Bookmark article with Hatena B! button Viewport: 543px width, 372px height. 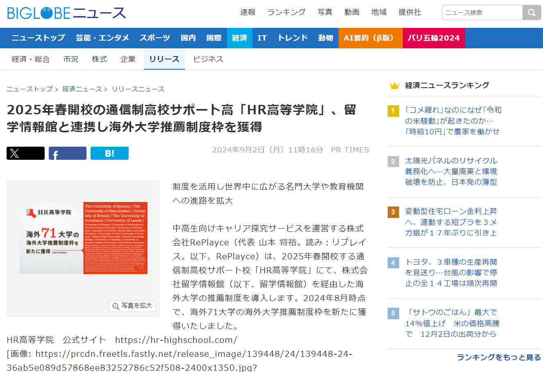coord(109,153)
